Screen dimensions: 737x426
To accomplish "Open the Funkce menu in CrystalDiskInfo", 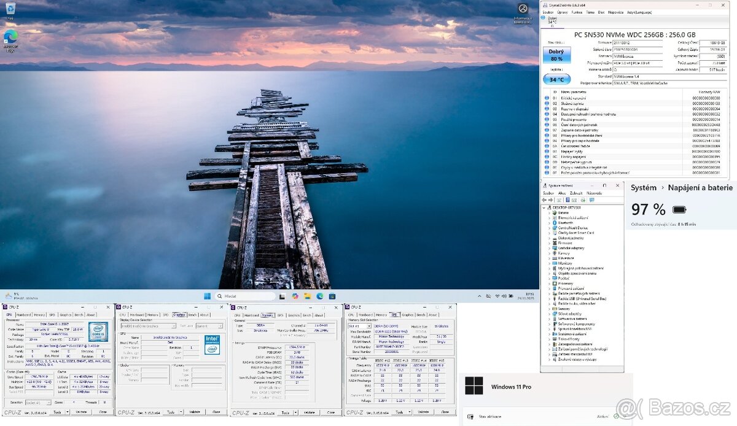I will [x=576, y=12].
